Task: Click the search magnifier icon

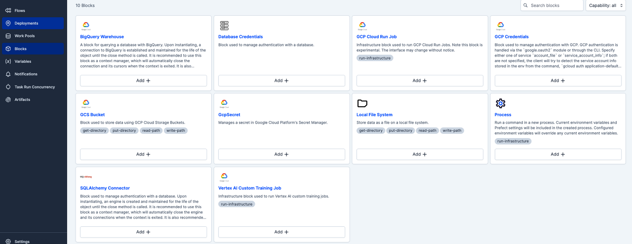Action: (526, 5)
